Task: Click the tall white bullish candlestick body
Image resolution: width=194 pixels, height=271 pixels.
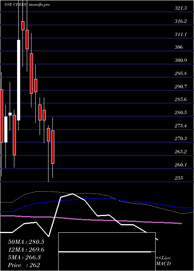Action: [x=19, y=80]
